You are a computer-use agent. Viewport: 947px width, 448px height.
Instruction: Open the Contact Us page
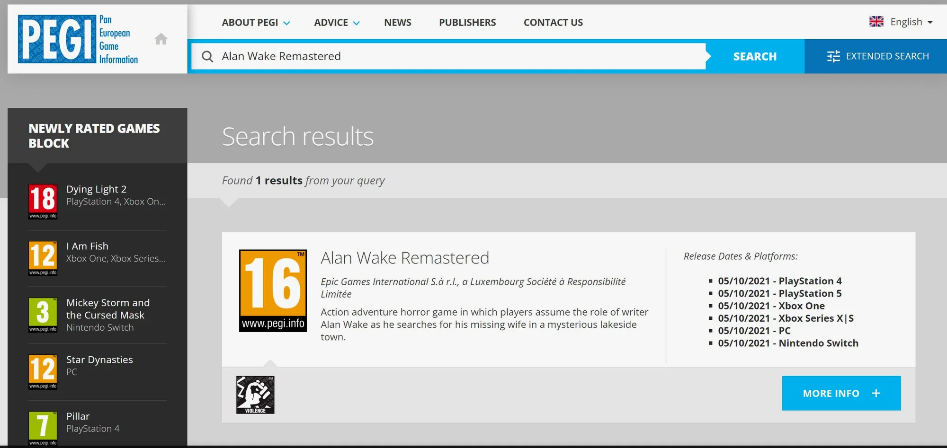pyautogui.click(x=553, y=23)
